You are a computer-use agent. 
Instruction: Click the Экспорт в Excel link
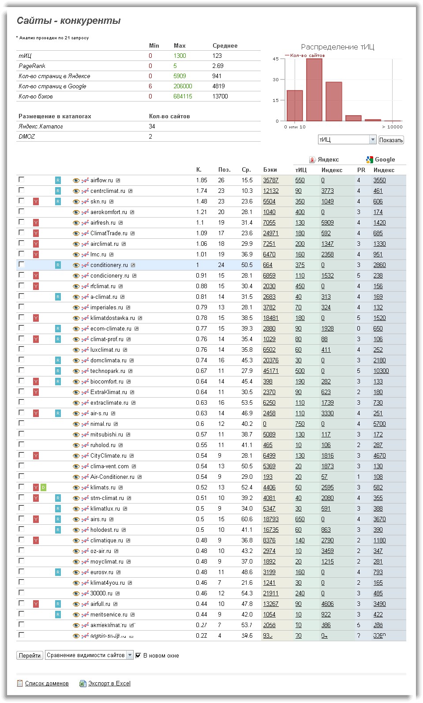point(109,684)
